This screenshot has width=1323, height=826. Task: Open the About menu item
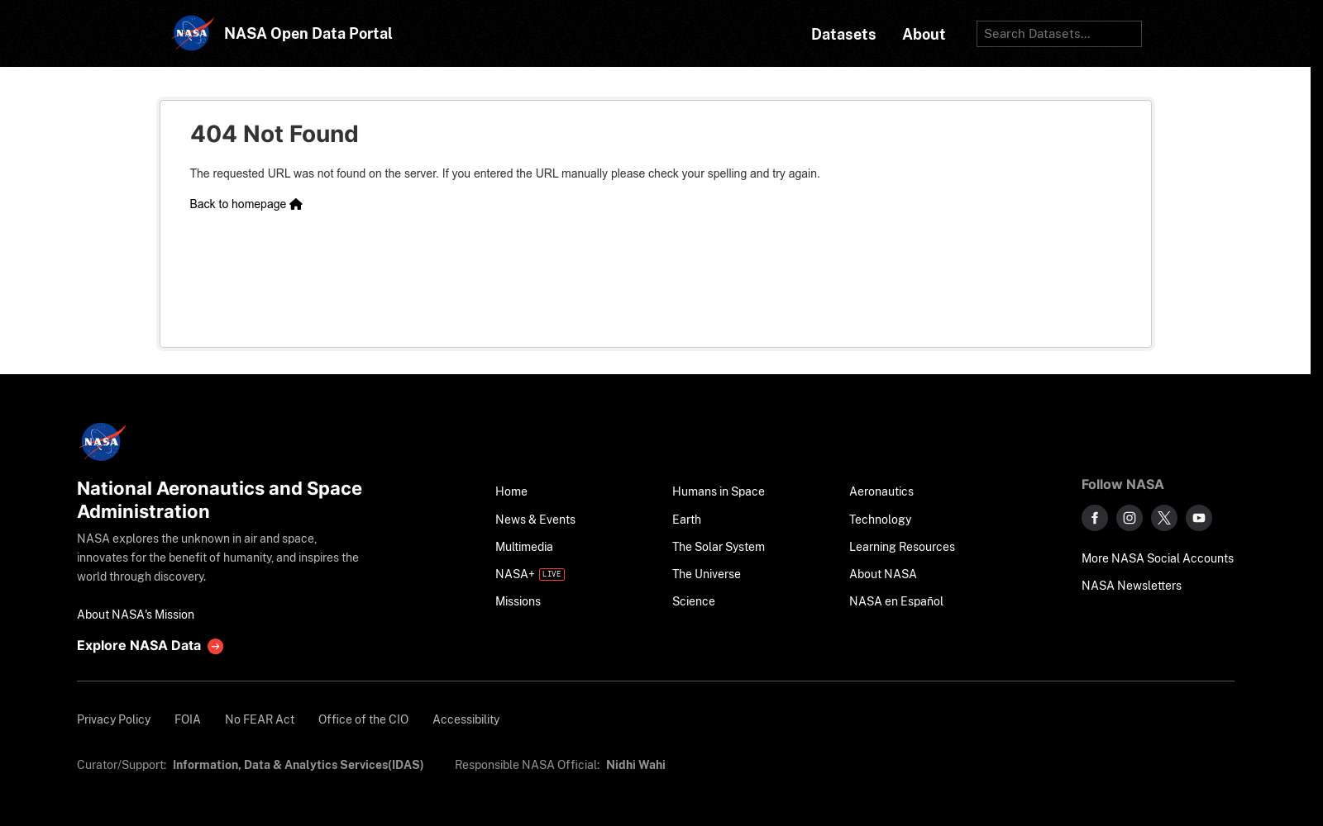tap(924, 34)
